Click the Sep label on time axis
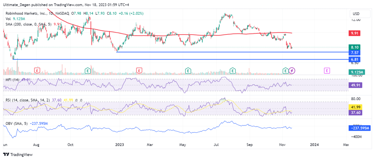 tap(250, 145)
